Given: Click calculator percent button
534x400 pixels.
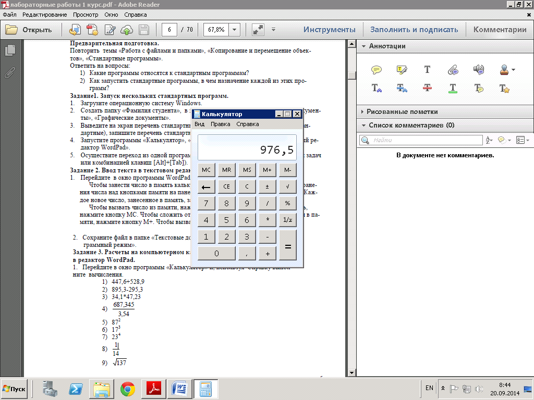Looking at the screenshot, I should [x=288, y=203].
